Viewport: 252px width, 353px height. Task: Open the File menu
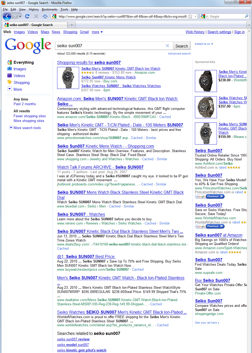pos(5,9)
